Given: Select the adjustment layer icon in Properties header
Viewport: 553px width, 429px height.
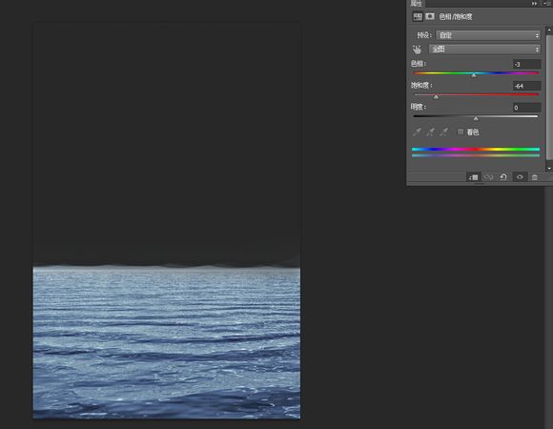Looking at the screenshot, I should 418,16.
